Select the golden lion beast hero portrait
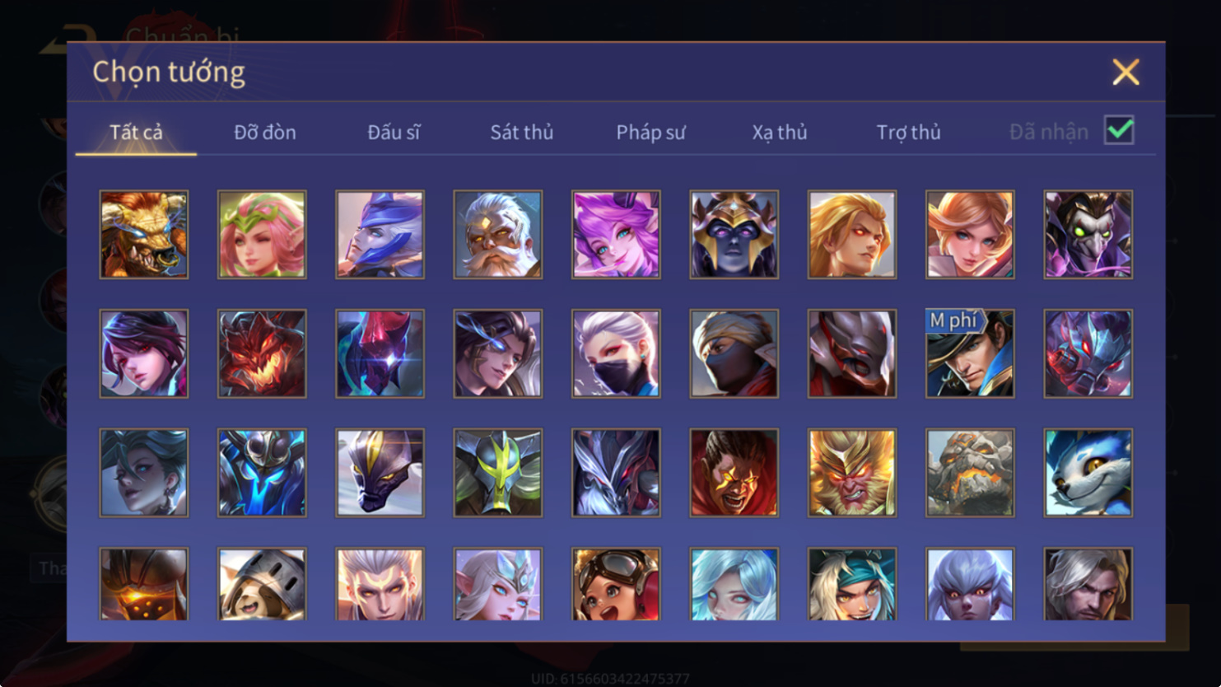The image size is (1221, 687). [144, 235]
